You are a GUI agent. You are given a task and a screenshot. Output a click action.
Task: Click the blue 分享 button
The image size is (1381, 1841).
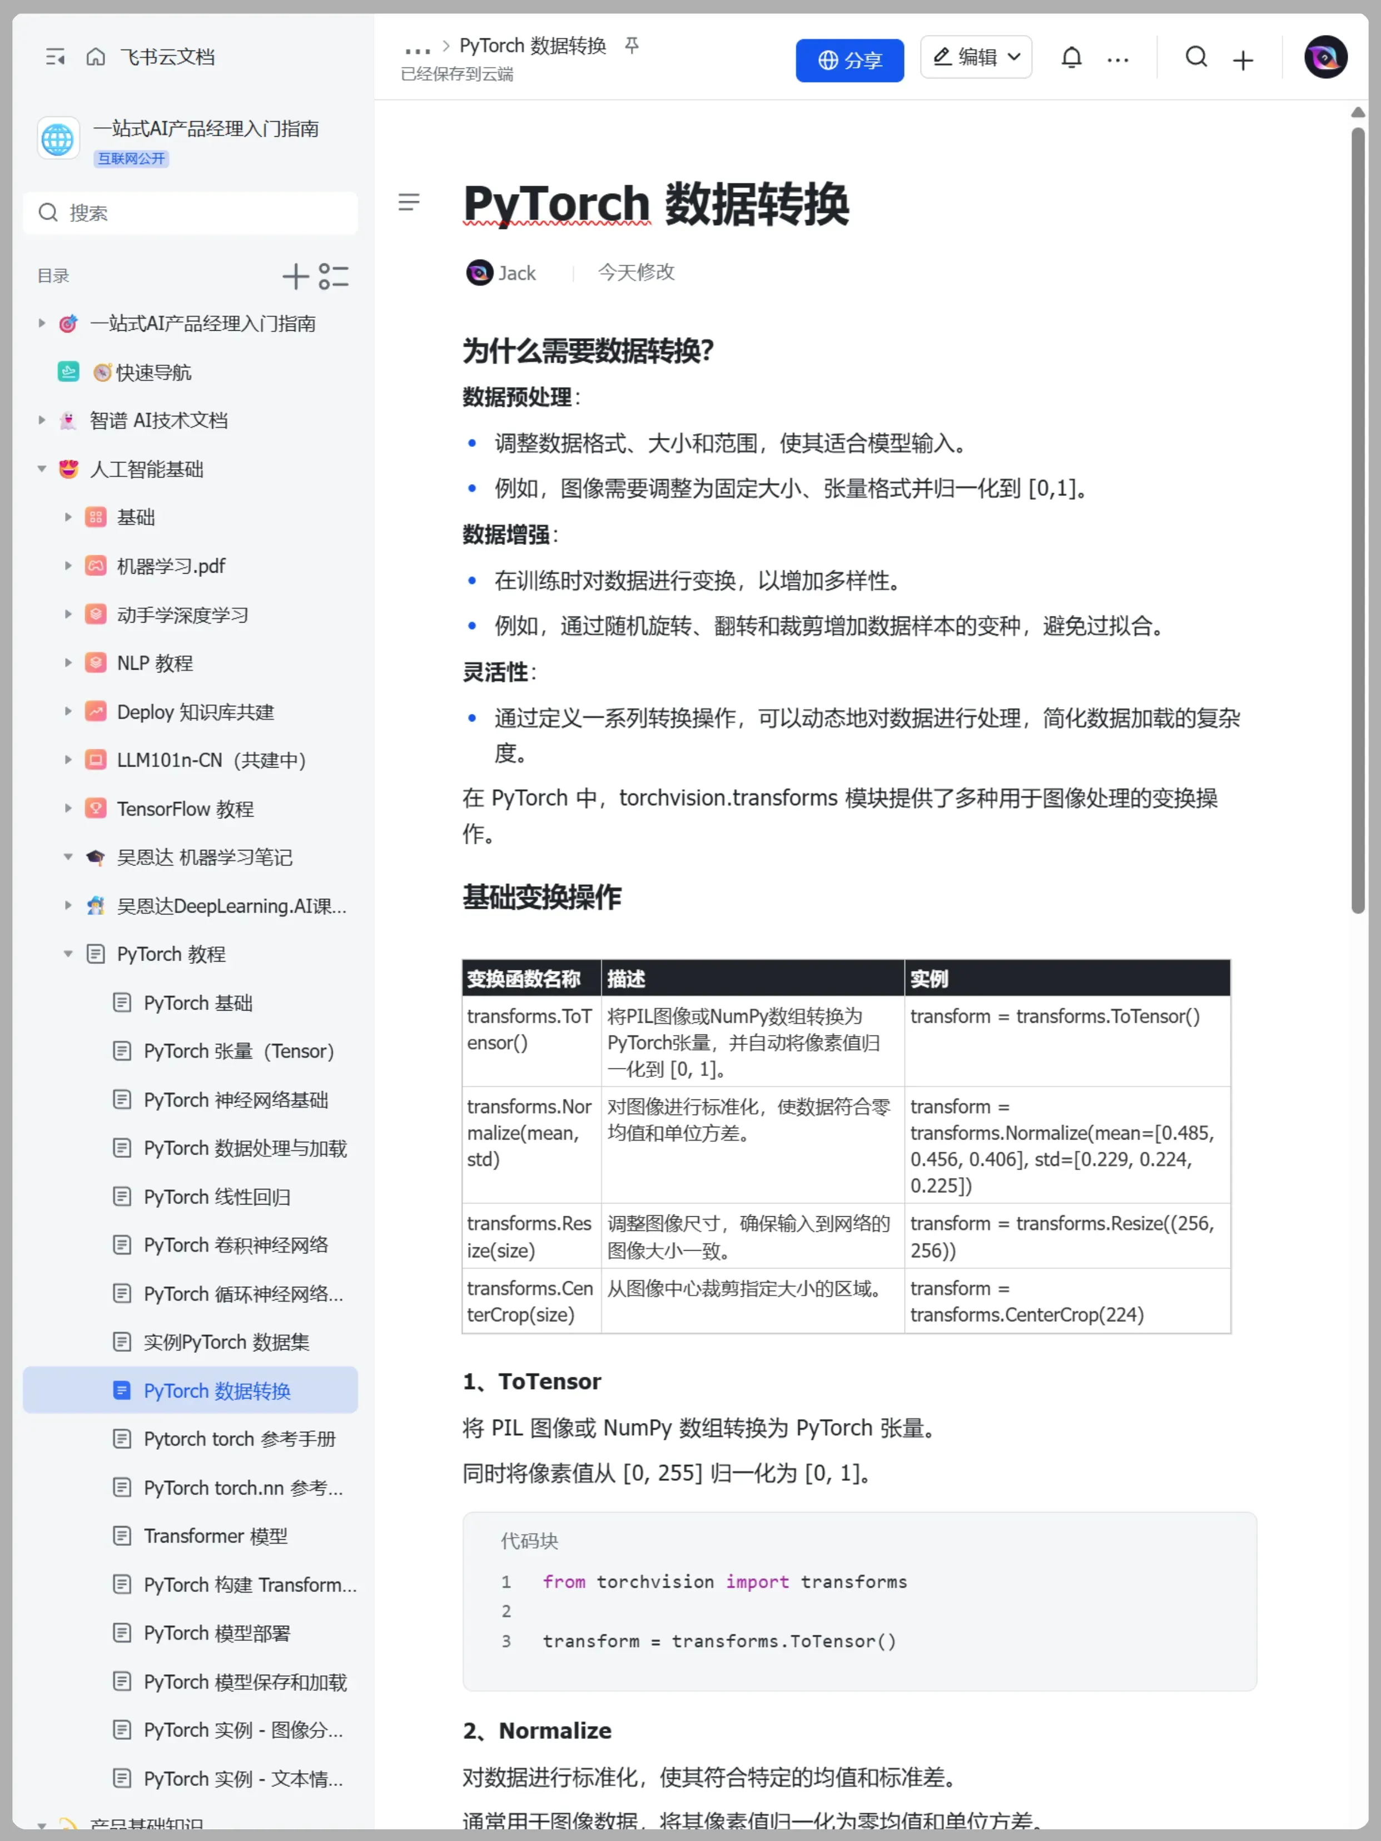click(x=849, y=60)
